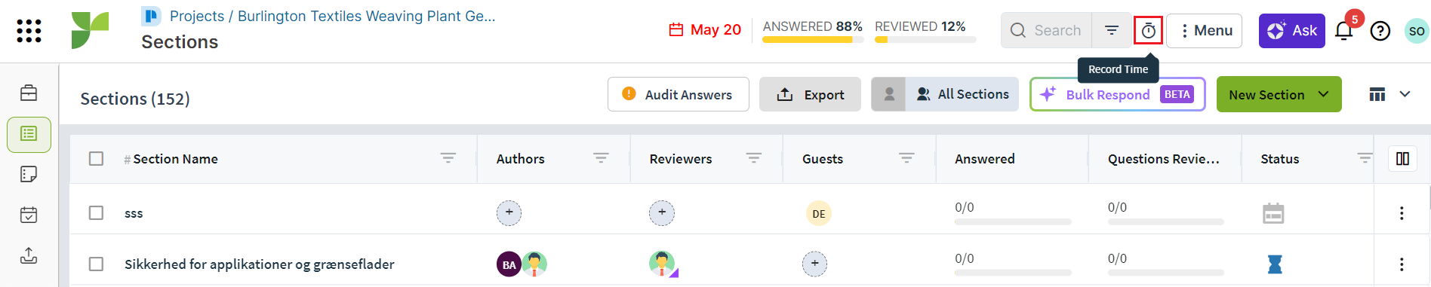Tick the Sikkerhed for applikationer row checkbox
The image size is (1431, 287).
coord(96,264)
